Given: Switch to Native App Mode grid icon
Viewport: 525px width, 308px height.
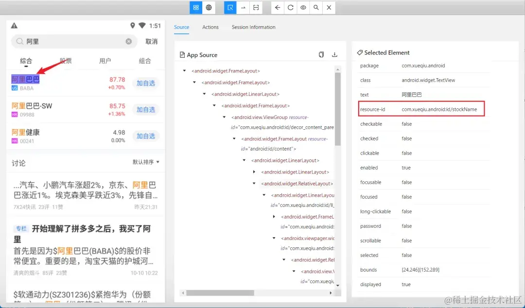Looking at the screenshot, I should [x=196, y=7].
